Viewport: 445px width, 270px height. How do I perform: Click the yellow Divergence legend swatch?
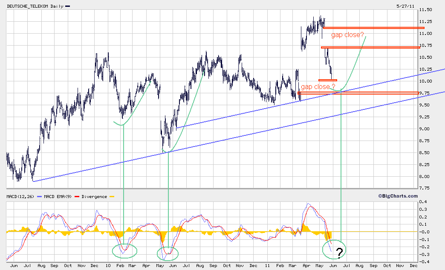[112, 197]
